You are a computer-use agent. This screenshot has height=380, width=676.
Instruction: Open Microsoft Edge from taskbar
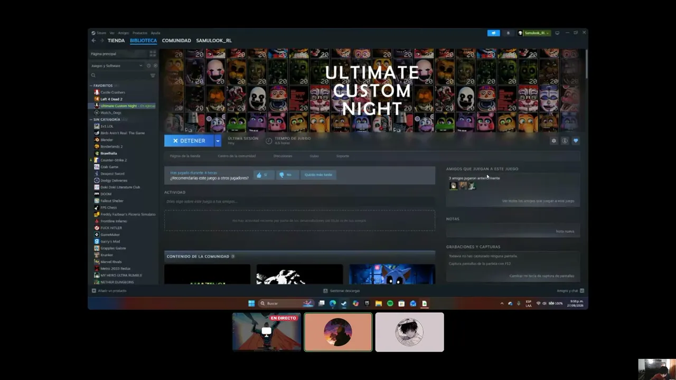333,303
